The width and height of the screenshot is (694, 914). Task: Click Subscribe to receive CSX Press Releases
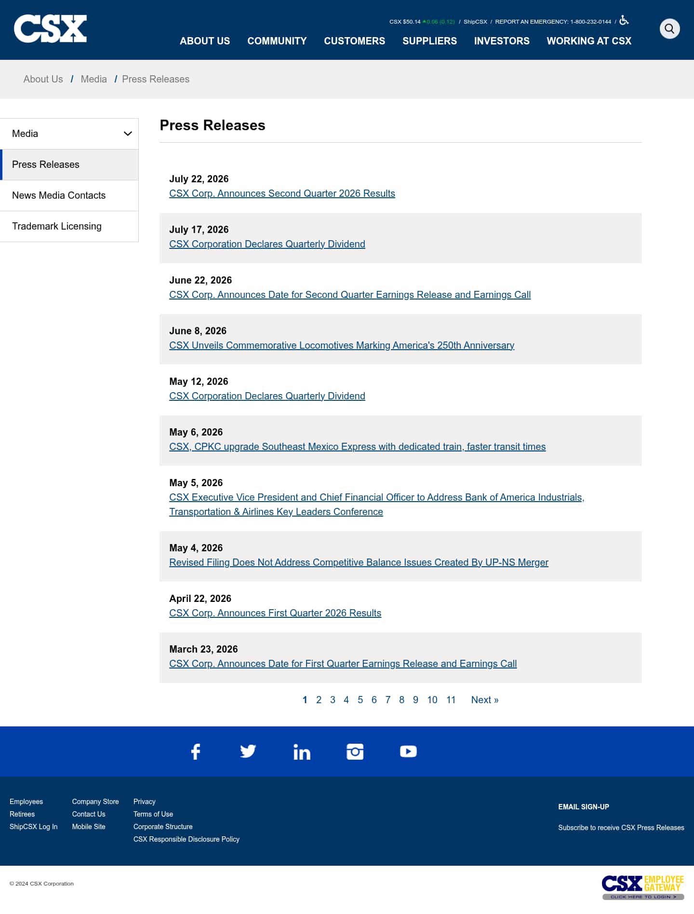[621, 828]
